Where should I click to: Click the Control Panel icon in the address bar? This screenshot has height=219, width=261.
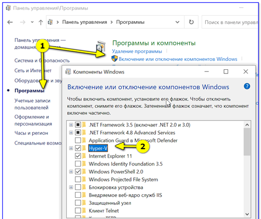(x=50, y=22)
